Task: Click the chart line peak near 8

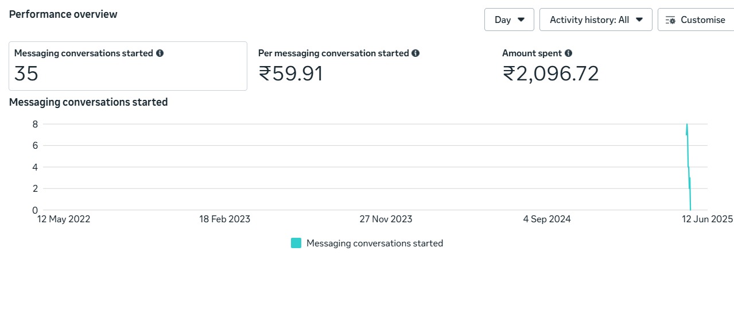Action: [x=687, y=125]
